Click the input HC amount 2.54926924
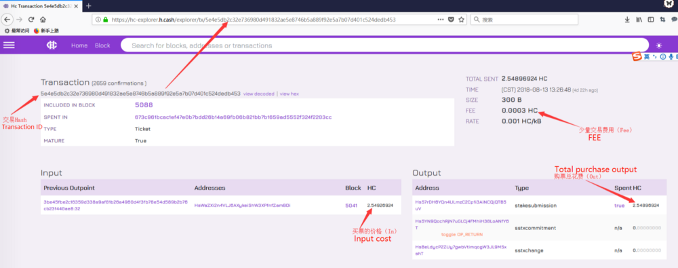 [x=380, y=205]
